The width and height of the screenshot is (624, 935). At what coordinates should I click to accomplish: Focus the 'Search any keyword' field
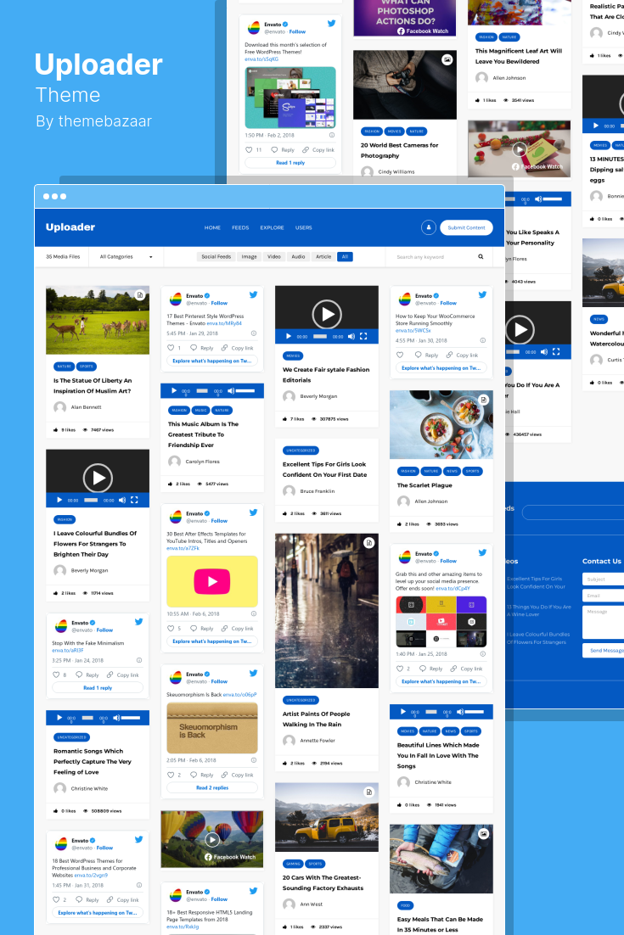tap(434, 257)
